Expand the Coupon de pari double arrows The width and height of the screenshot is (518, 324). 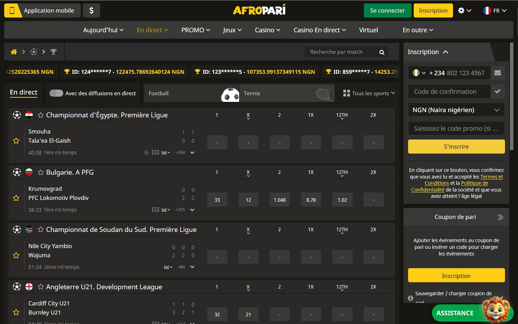tap(500, 217)
